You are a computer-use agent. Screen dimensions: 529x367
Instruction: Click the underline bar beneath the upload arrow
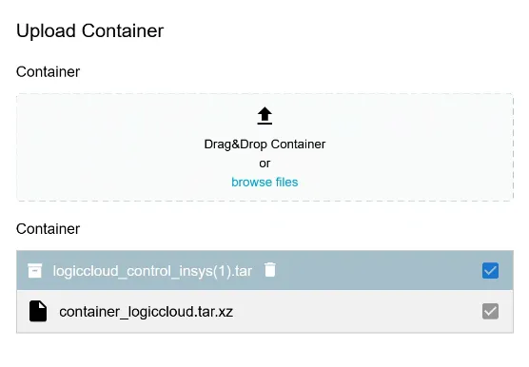point(264,124)
